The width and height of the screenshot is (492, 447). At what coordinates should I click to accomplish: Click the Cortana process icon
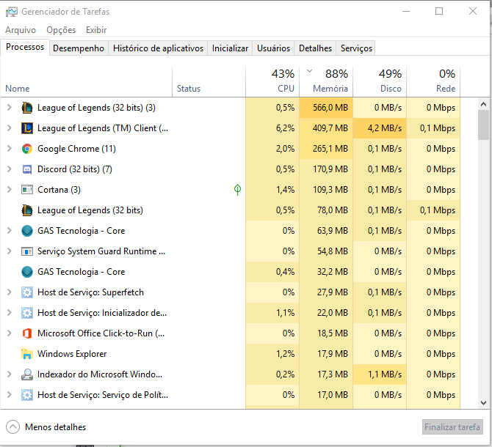pos(27,190)
